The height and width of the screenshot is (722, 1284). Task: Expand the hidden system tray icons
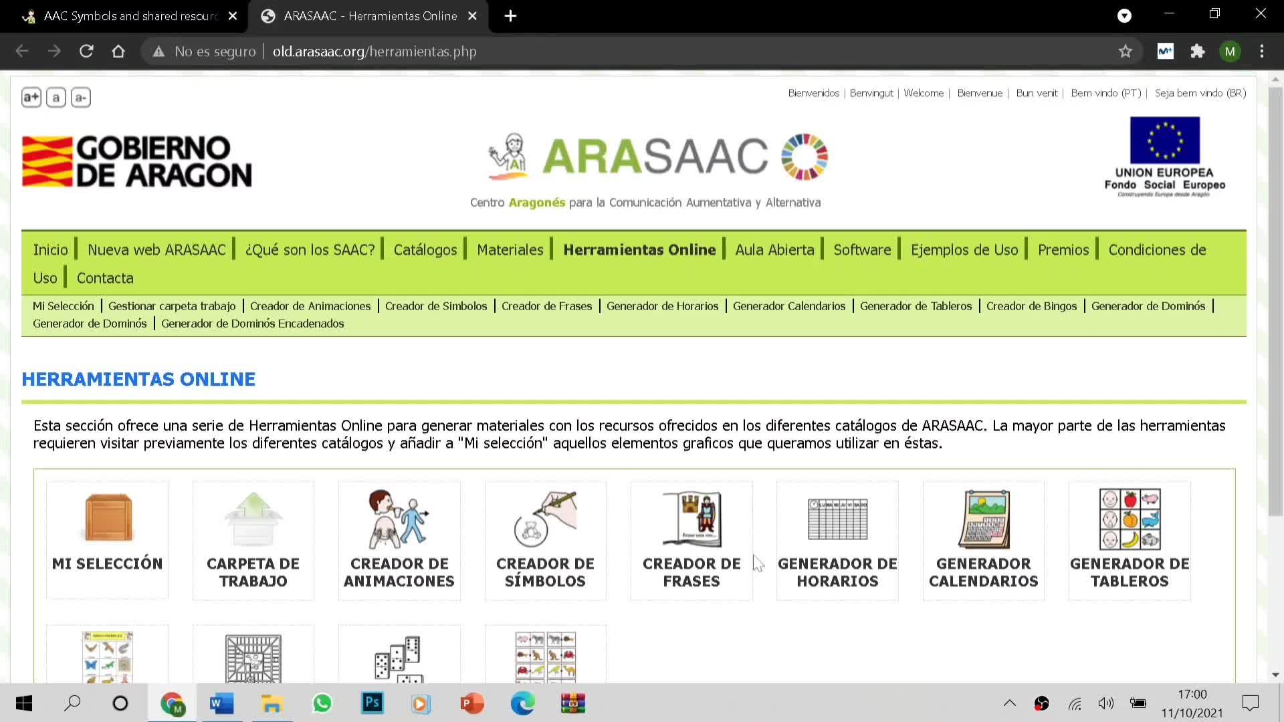[1010, 703]
